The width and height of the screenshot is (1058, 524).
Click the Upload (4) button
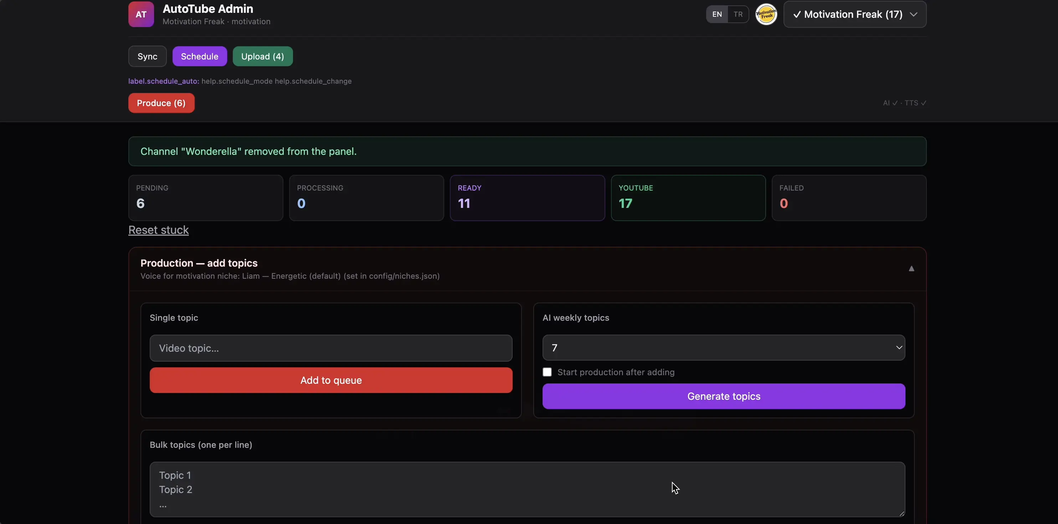coord(262,56)
